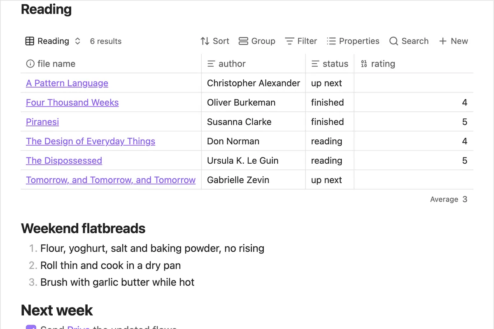494x329 pixels.
Task: Open the A Pattern Language note
Action: 67,83
